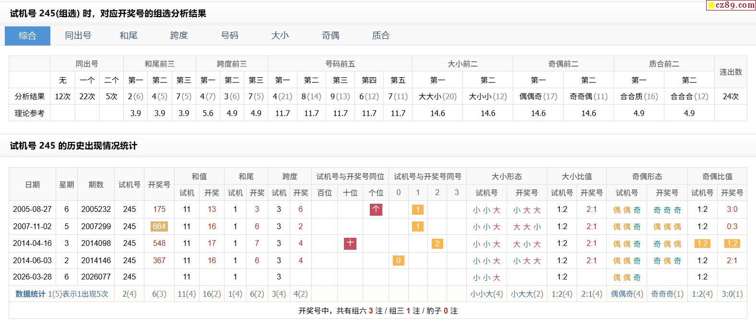Switch to the 综合 tab
The width and height of the screenshot is (756, 325).
(x=27, y=35)
